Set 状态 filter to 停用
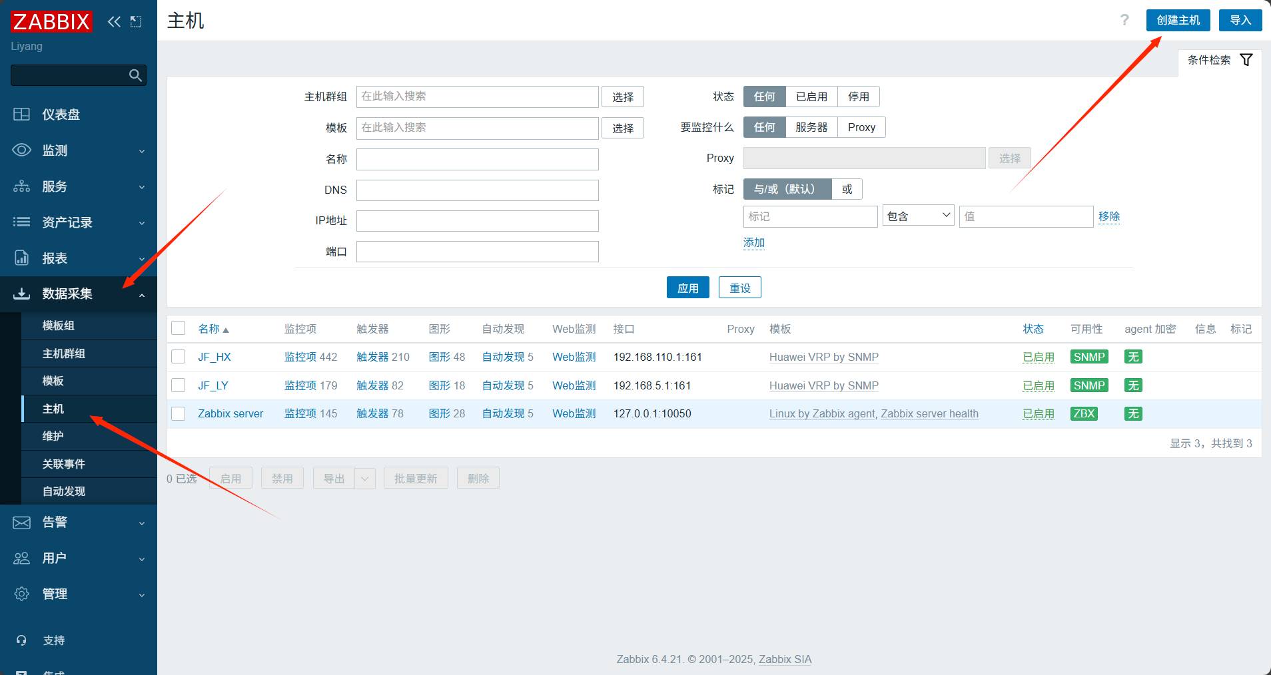 tap(858, 97)
